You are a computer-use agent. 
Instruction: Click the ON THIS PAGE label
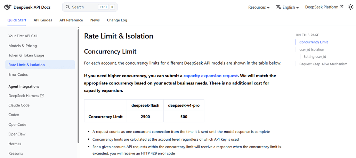[x=307, y=35]
